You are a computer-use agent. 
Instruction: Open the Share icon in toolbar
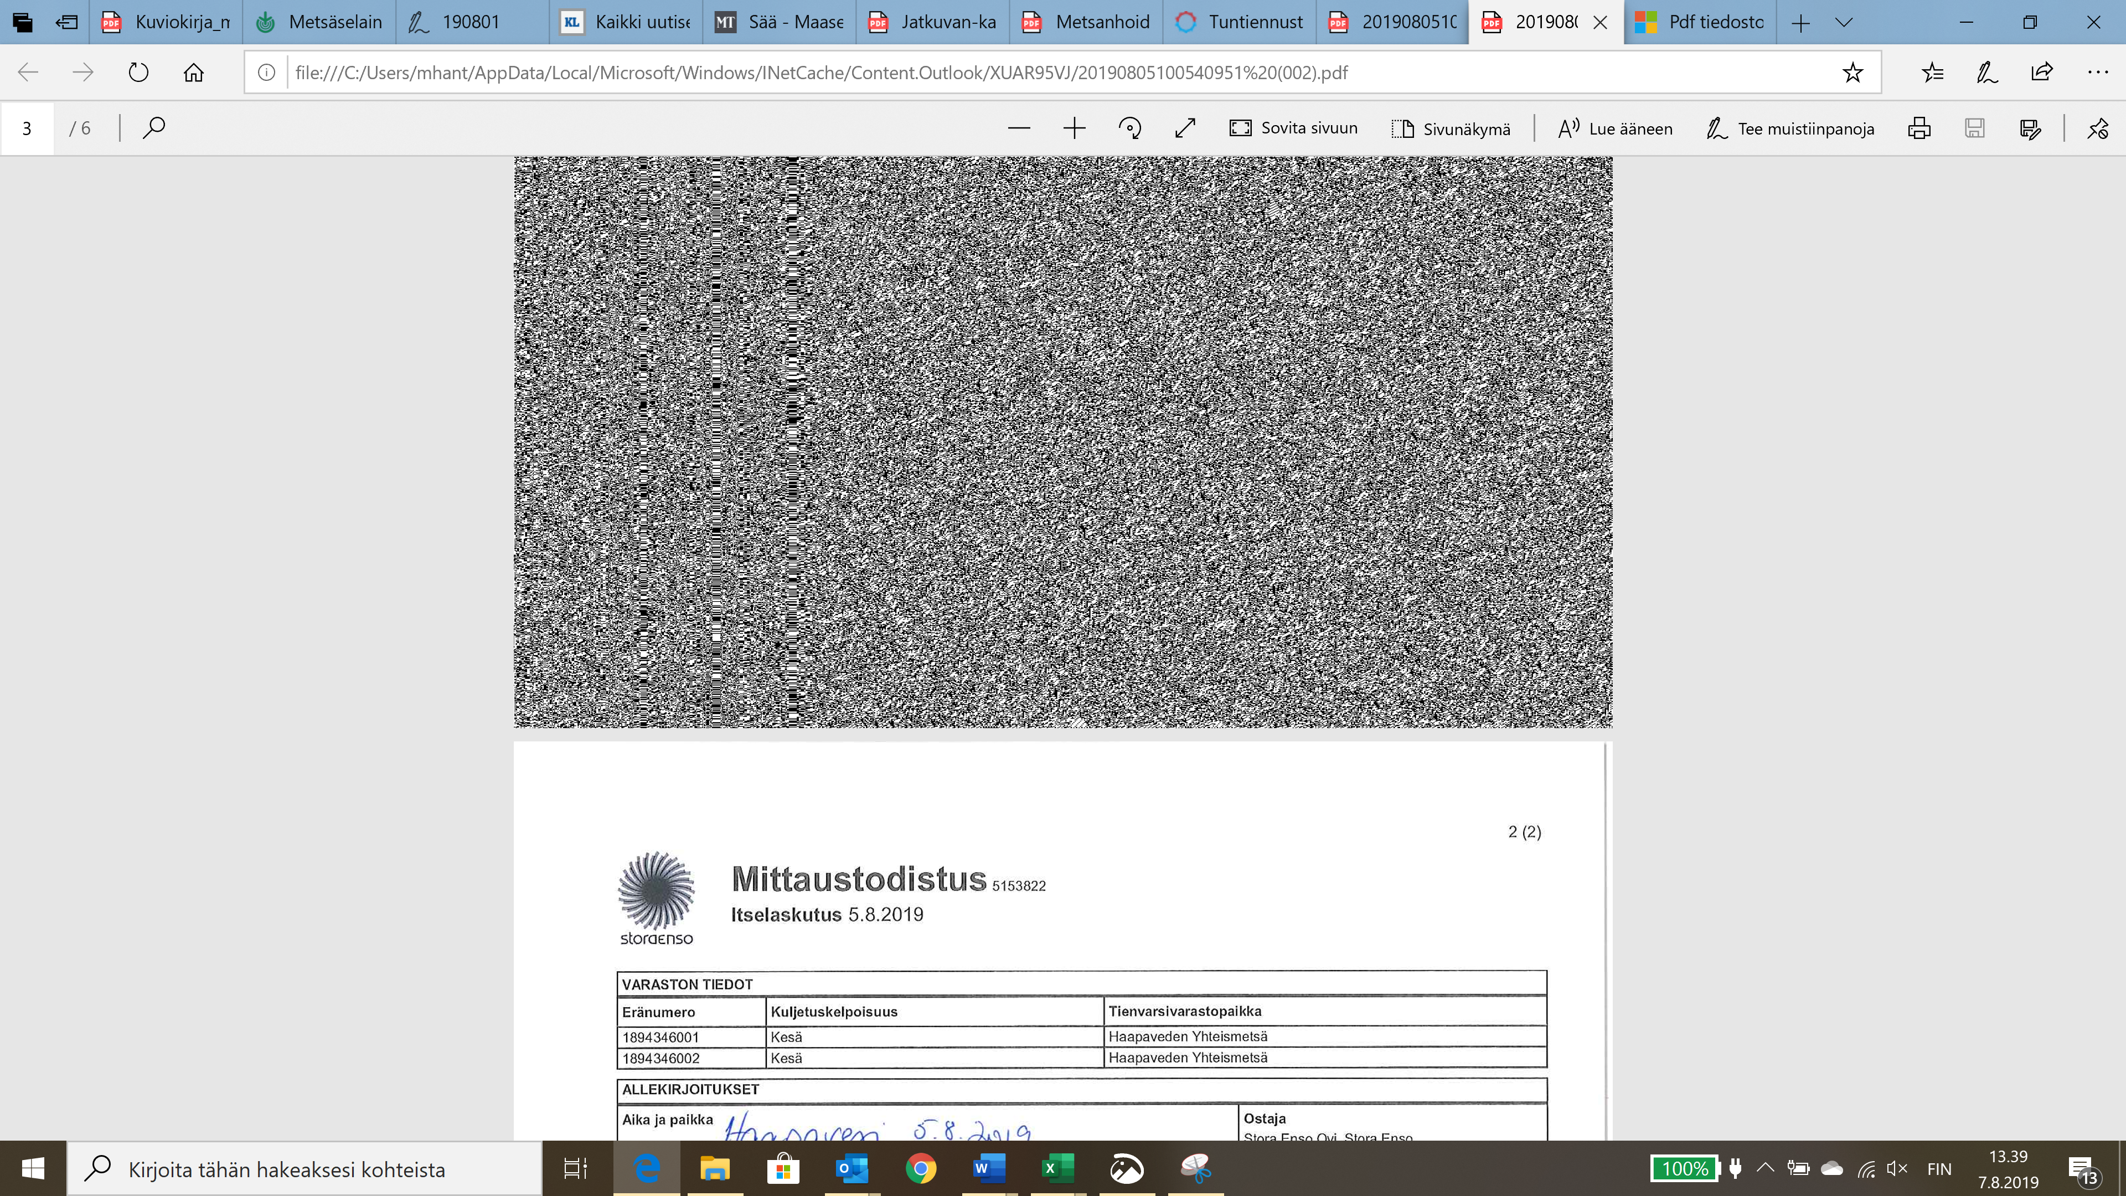click(x=2041, y=73)
